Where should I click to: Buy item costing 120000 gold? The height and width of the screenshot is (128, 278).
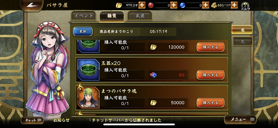point(210,47)
